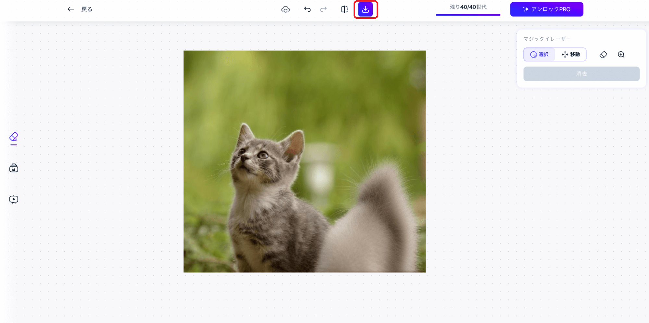
Task: Download the edited image
Action: pos(365,9)
